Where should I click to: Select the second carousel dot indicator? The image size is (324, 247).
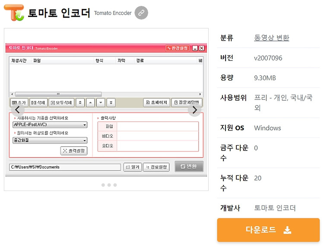[x=109, y=185]
